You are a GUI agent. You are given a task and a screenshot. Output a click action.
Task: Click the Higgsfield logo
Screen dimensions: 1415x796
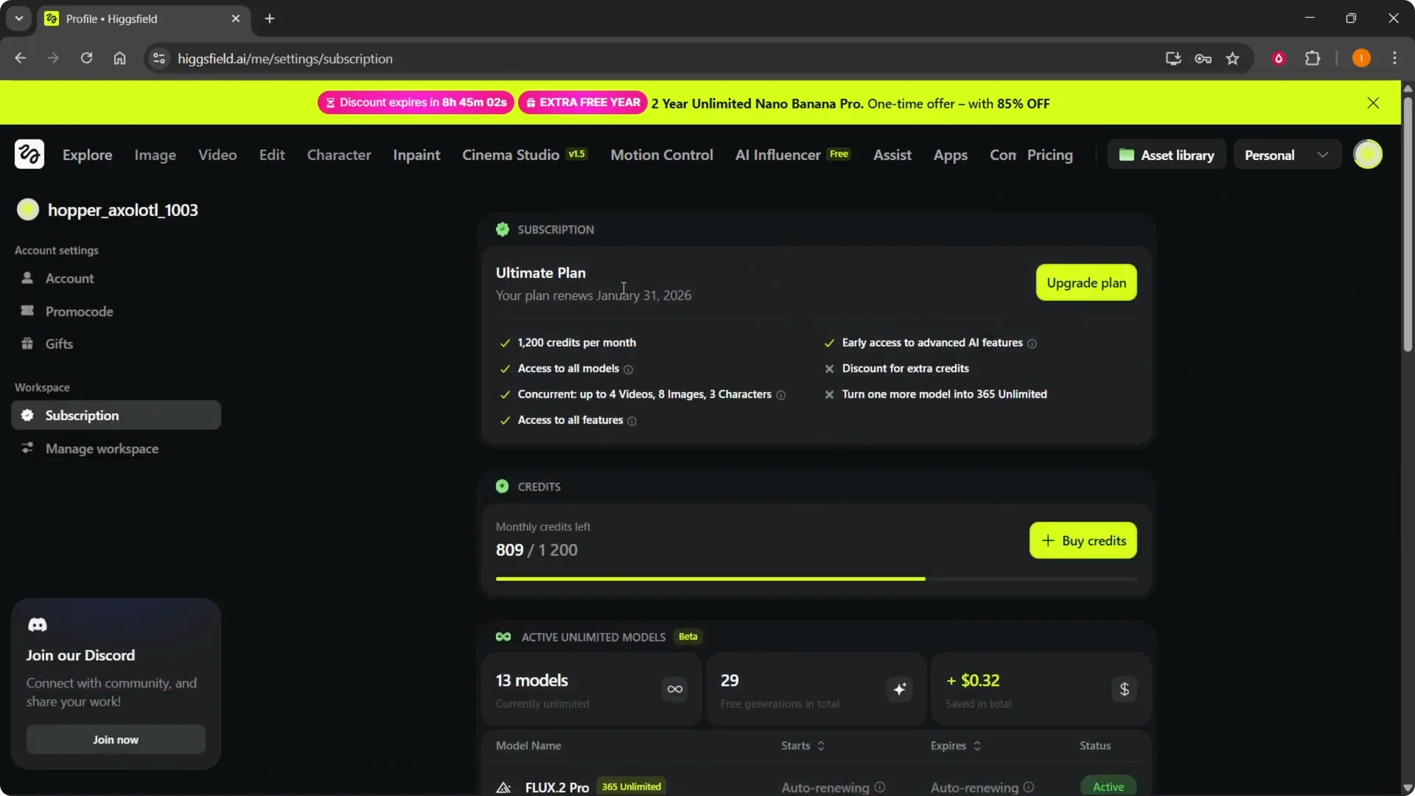(29, 154)
